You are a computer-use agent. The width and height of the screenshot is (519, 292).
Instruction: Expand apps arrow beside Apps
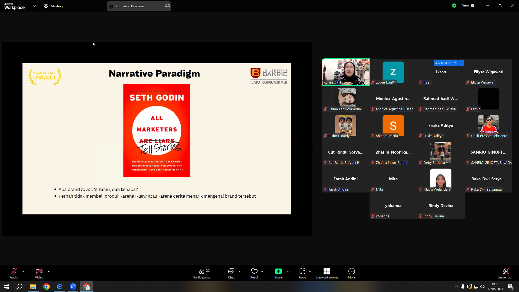pos(310,271)
